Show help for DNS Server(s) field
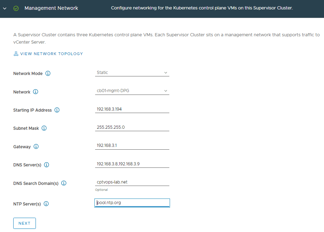Screen dimensions: 324x232 click(x=47, y=165)
